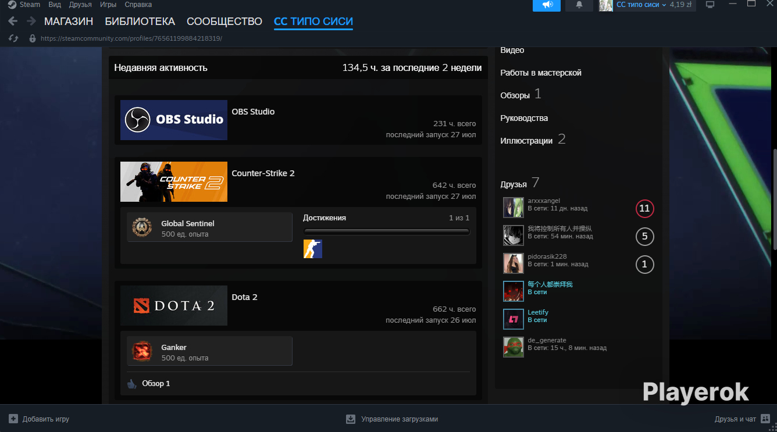Open Работы в мастерской
This screenshot has width=777, height=432.
click(541, 73)
